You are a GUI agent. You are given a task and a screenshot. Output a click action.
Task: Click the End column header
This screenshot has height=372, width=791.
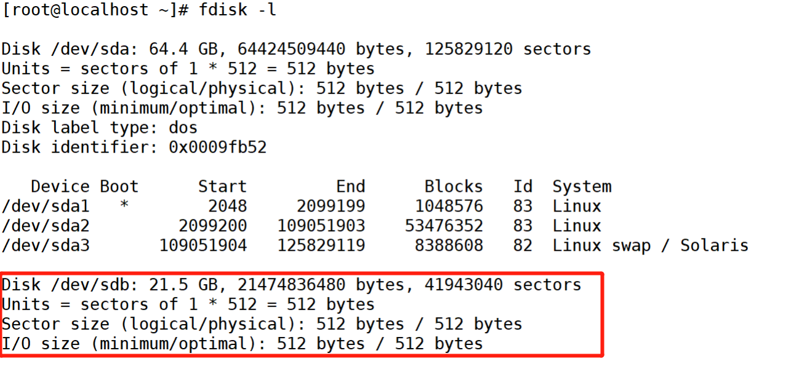[x=350, y=186]
